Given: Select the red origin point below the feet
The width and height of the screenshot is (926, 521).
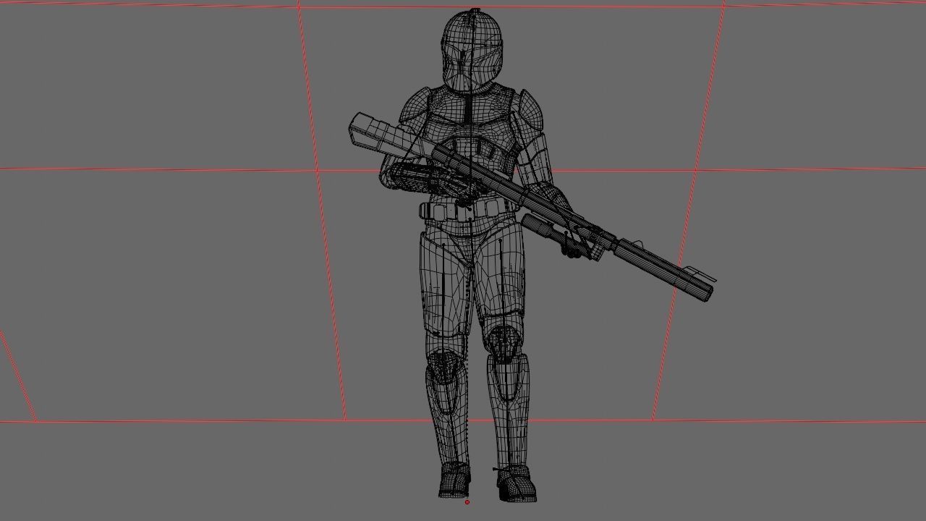Looking at the screenshot, I should pos(467,502).
